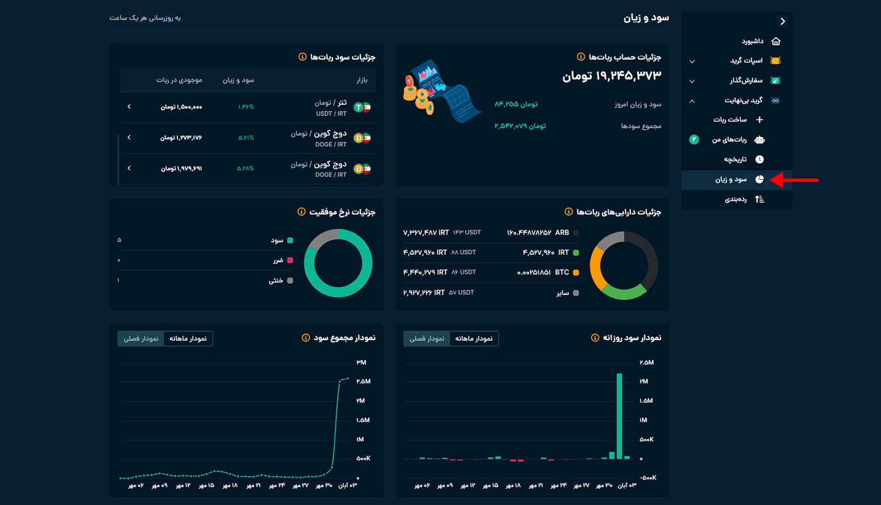Click the tallest bar in daily profit chart
This screenshot has width=881, height=505.
(x=620, y=416)
